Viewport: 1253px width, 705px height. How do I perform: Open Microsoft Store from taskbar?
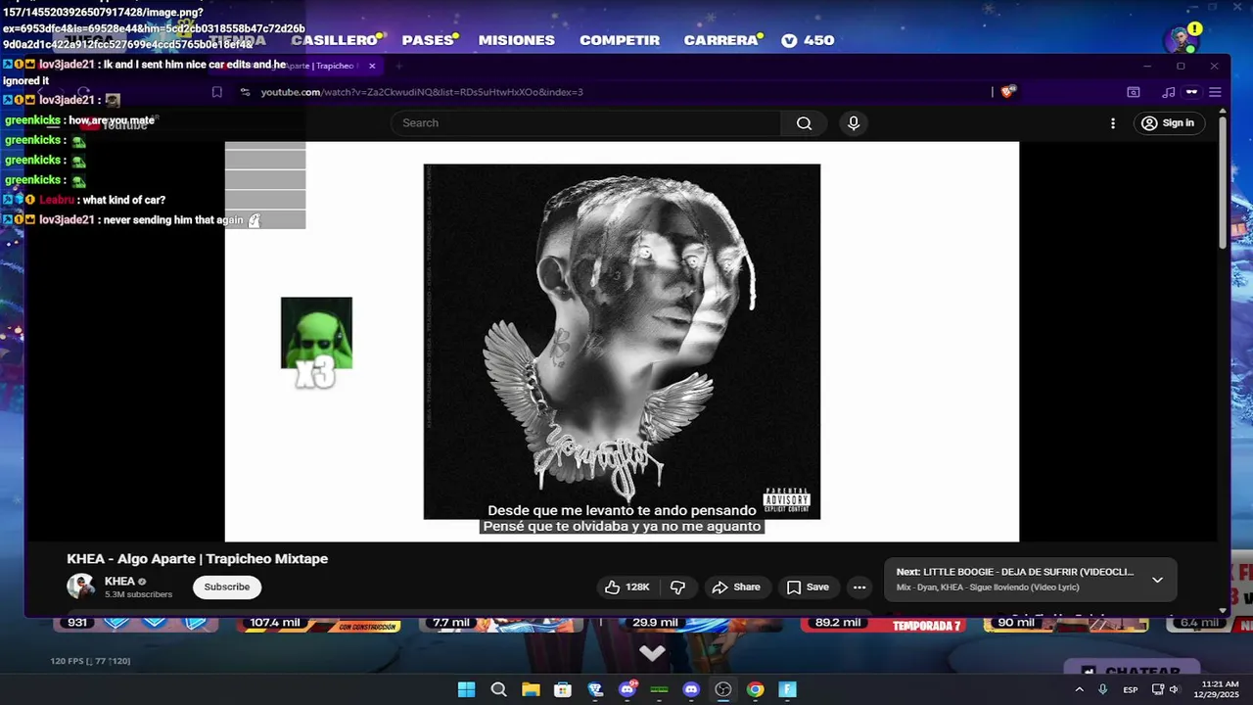tap(563, 689)
